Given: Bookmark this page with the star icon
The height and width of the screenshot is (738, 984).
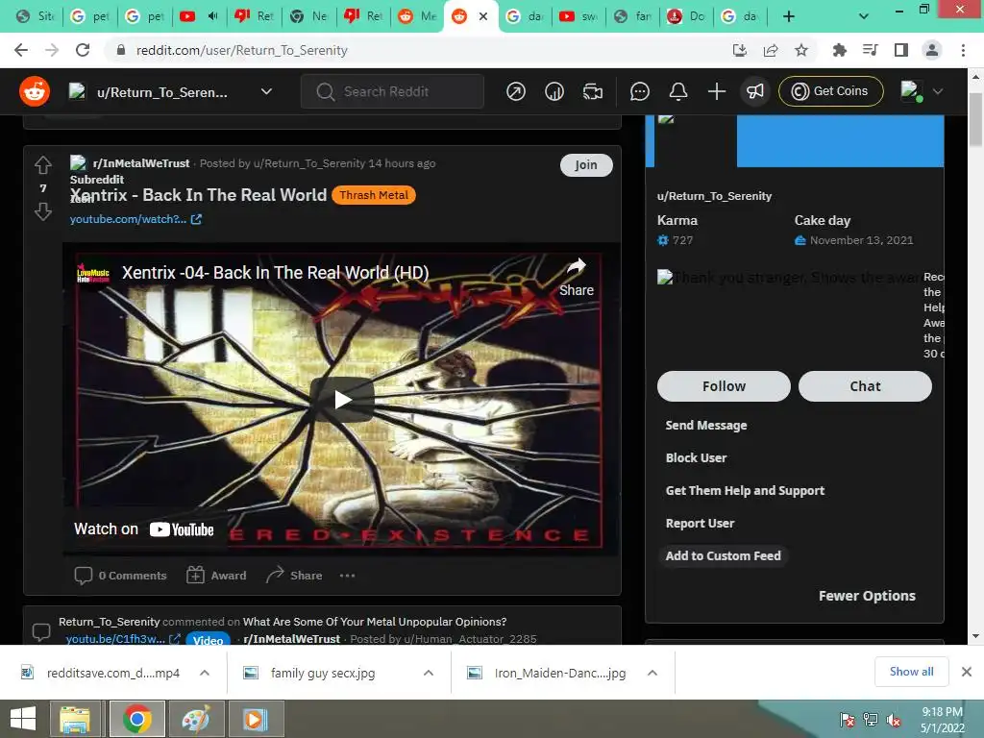Looking at the screenshot, I should point(801,50).
